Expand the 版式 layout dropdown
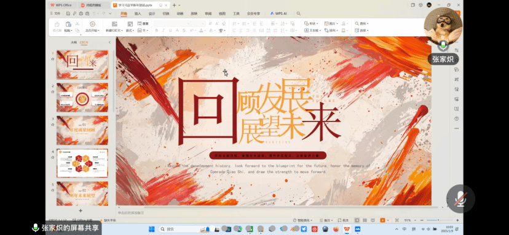This screenshot has height=235, width=509. tap(130, 31)
